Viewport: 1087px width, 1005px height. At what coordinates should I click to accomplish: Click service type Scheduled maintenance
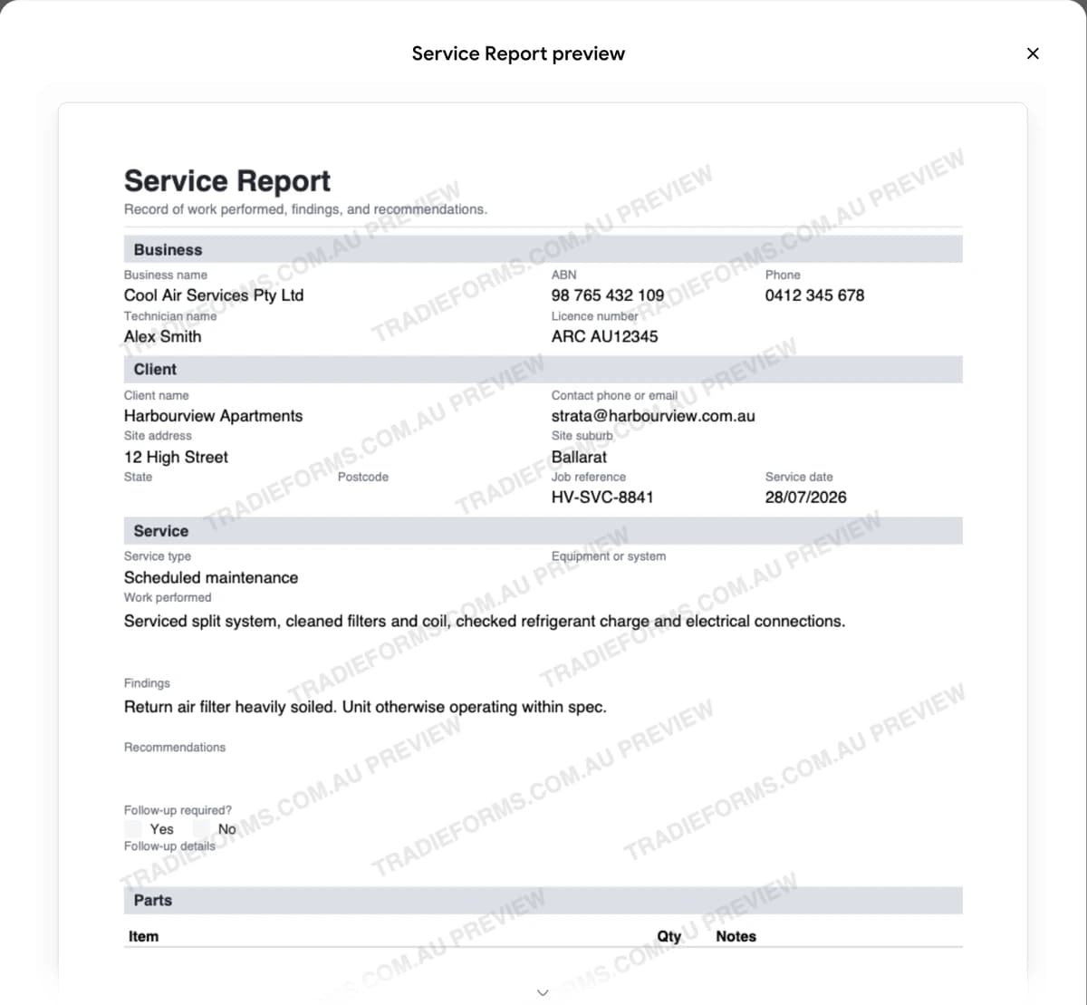tap(211, 577)
